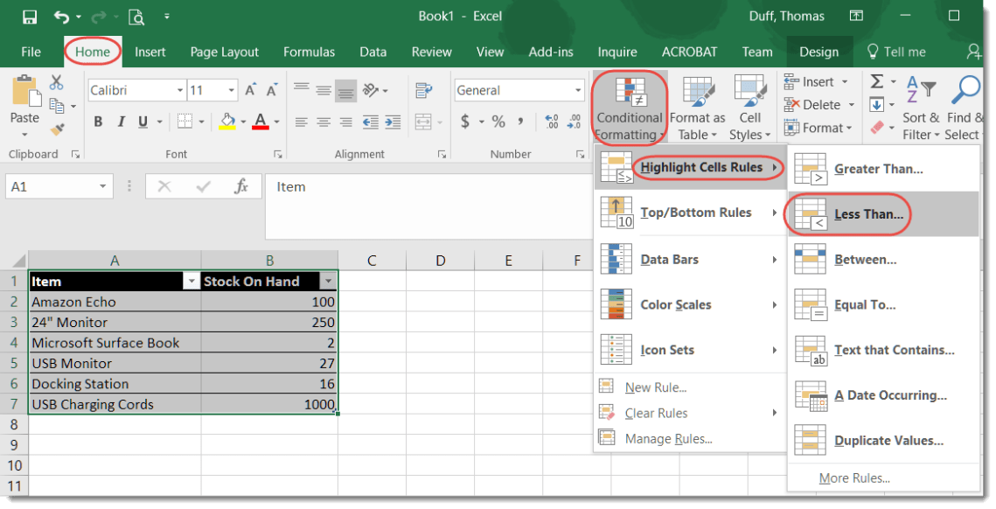This screenshot has width=996, height=509.
Task: Expand the font size dropdown
Action: point(231,90)
